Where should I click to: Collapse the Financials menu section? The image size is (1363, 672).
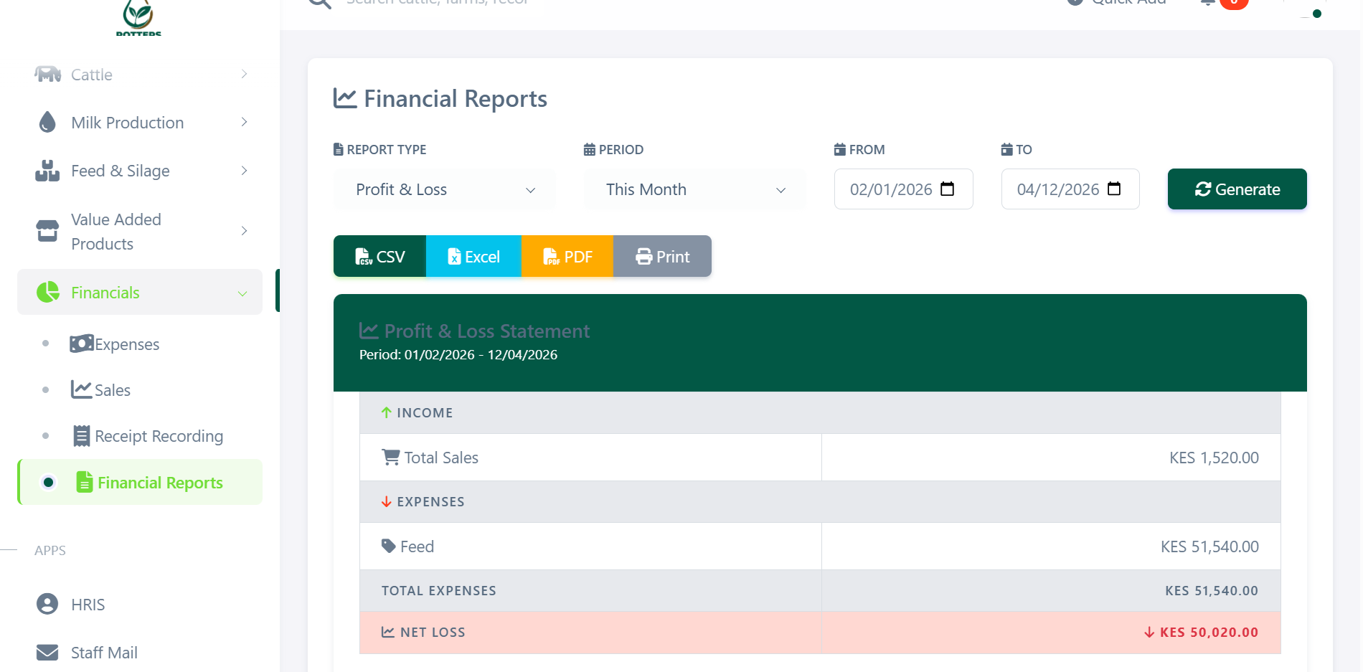coord(242,293)
